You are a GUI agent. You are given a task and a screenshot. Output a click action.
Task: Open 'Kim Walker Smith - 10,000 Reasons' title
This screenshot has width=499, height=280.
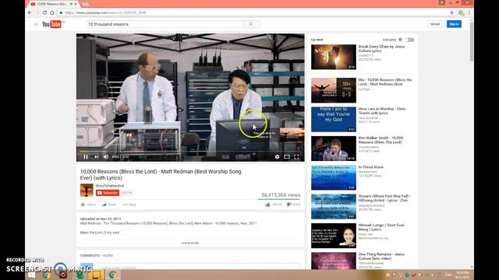tap(380, 140)
